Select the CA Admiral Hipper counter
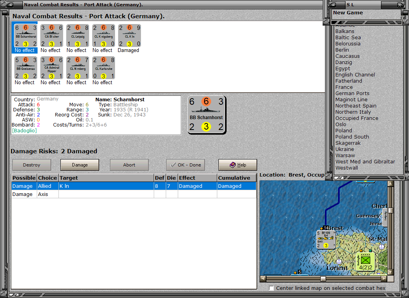409x298 pixels. [x=52, y=68]
